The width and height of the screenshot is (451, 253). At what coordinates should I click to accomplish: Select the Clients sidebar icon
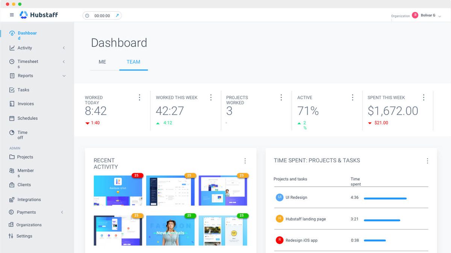coord(24,185)
